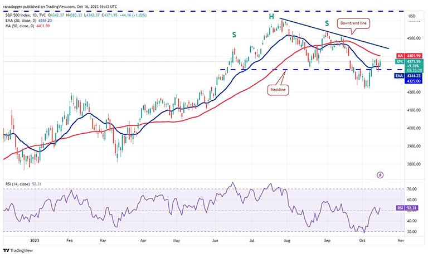Click the left shoulder S label near June
Image resolution: width=428 pixels, height=258 pixels.
pos(234,35)
